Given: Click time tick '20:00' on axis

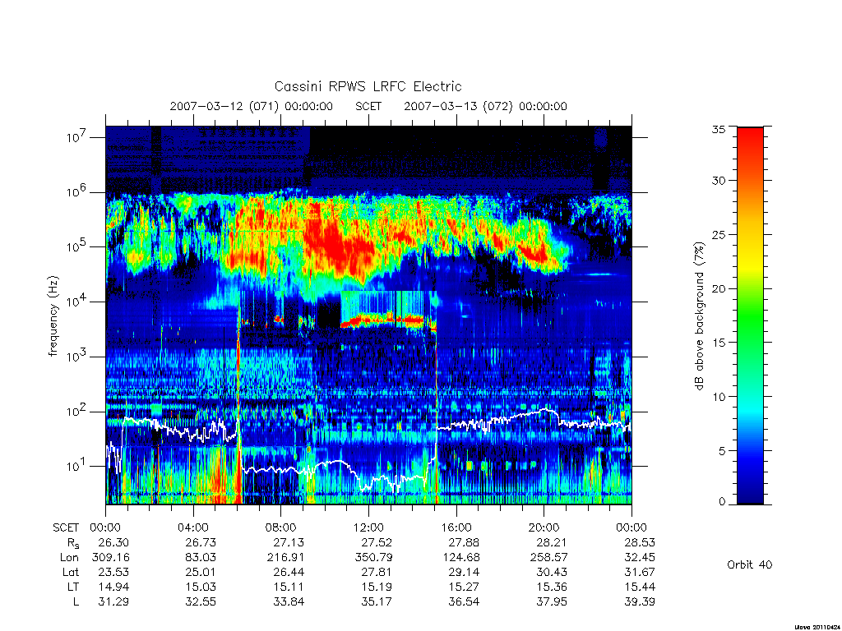Looking at the screenshot, I should tap(544, 527).
